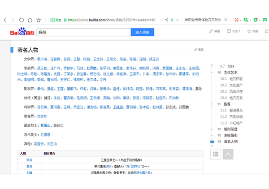The width and height of the screenshot is (269, 189).
Task: Open the 沈亦珍 person link
Action: click(x=42, y=116)
